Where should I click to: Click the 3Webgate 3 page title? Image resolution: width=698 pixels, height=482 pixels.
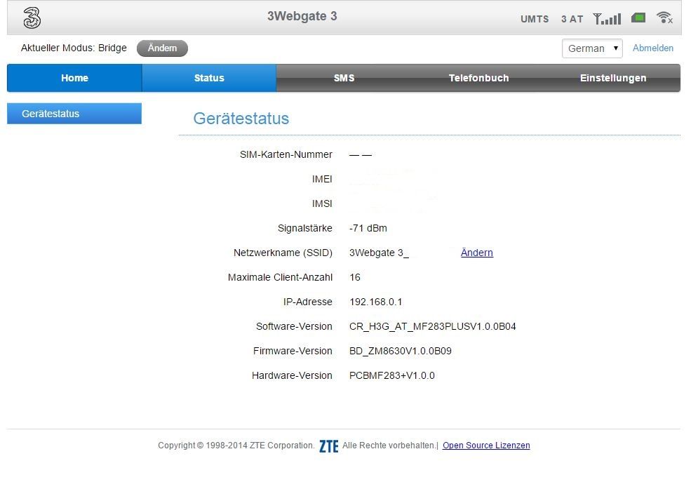[302, 16]
